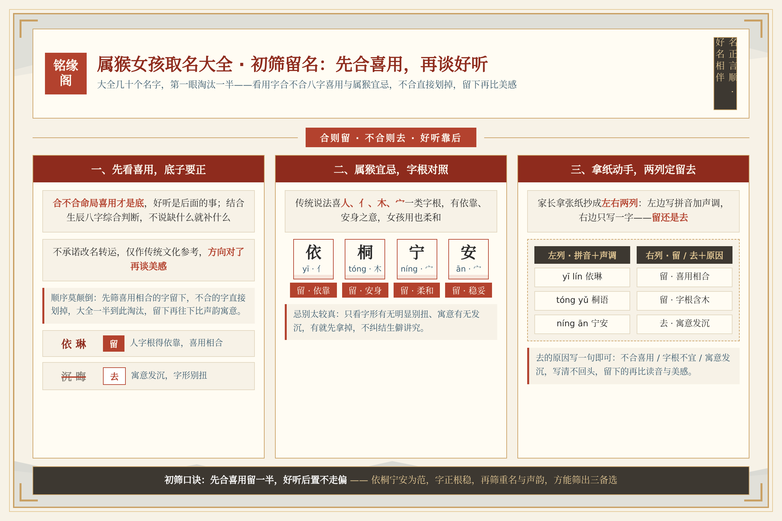This screenshot has height=521, width=782.
Task: Click the note starting 去的原因写一句即可
Action: point(633,366)
